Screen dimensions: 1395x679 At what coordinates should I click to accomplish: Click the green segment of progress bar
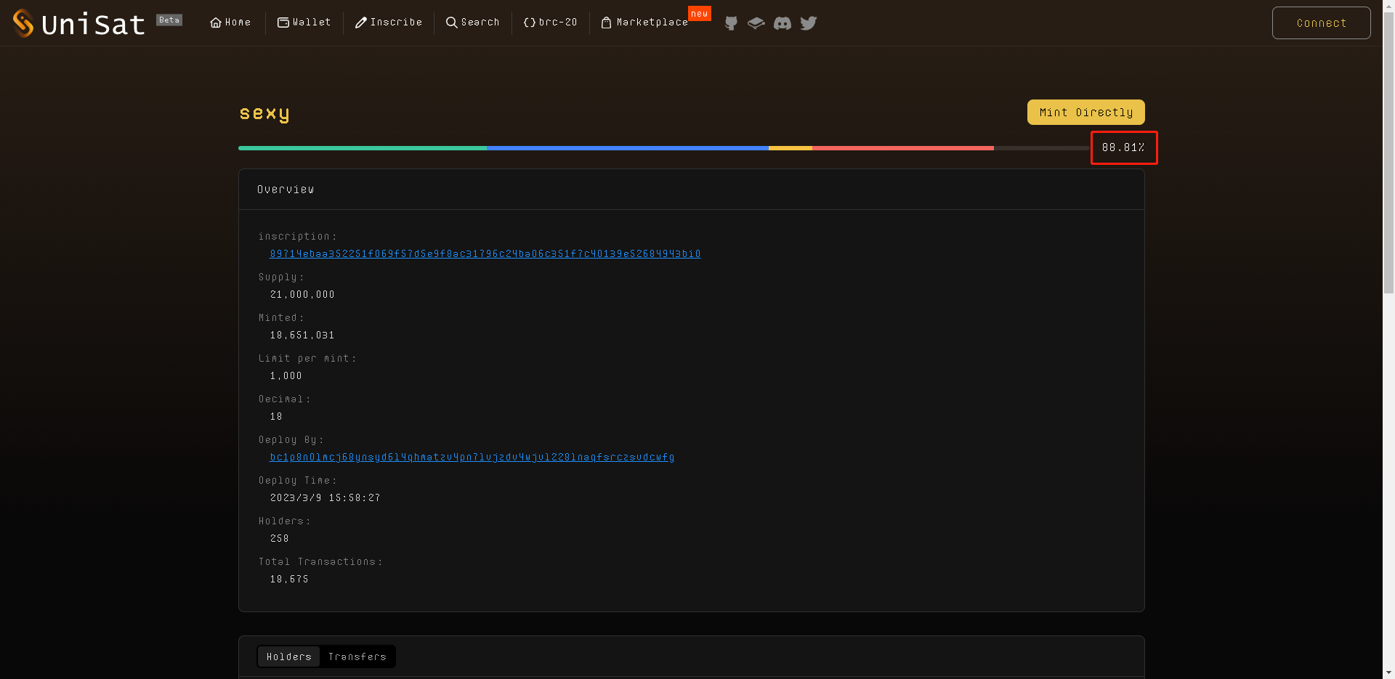363,148
